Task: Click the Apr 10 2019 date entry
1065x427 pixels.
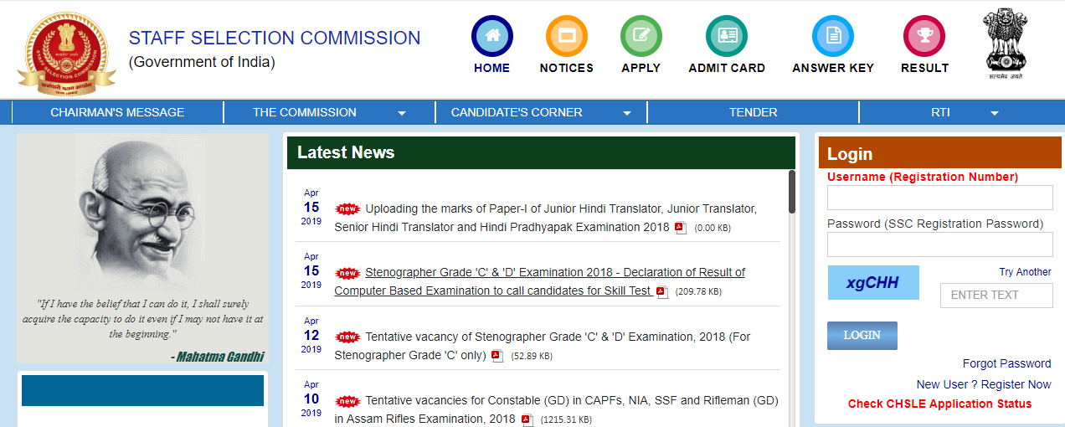Action: [x=311, y=399]
